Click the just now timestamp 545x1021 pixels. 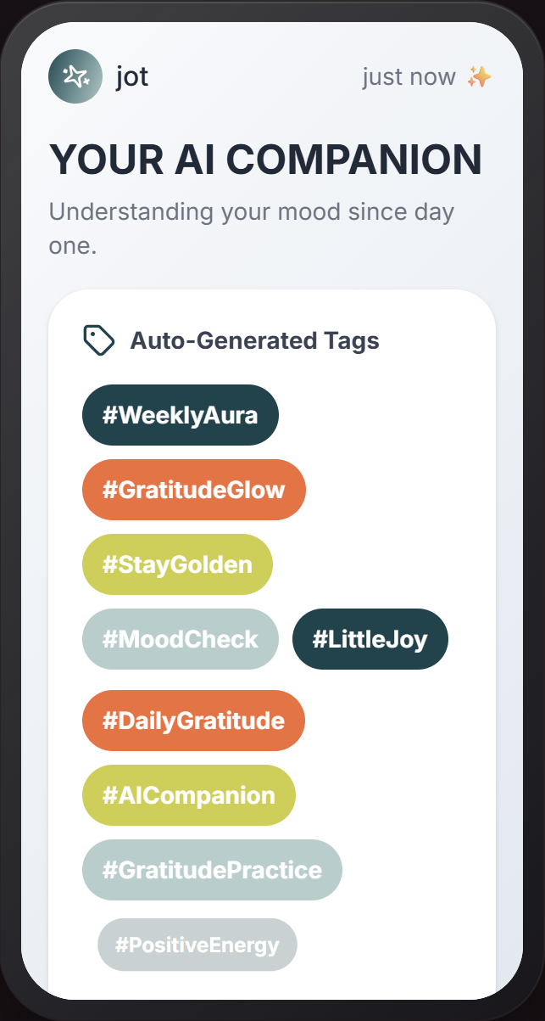click(x=409, y=77)
